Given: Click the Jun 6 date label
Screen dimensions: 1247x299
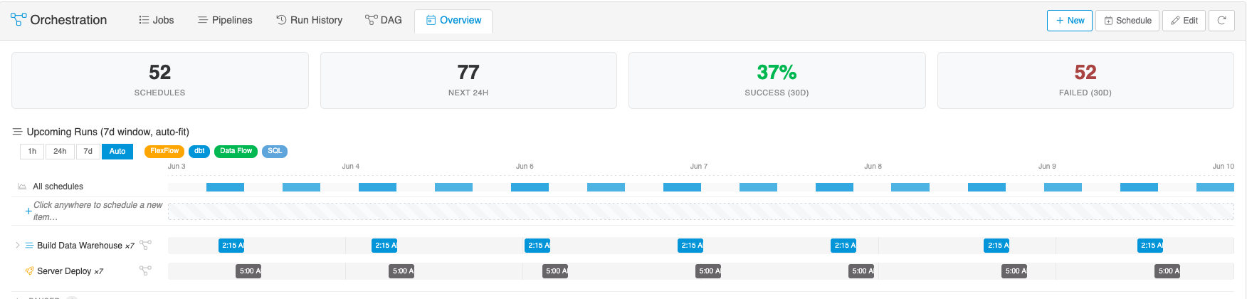Looking at the screenshot, I should click(525, 167).
